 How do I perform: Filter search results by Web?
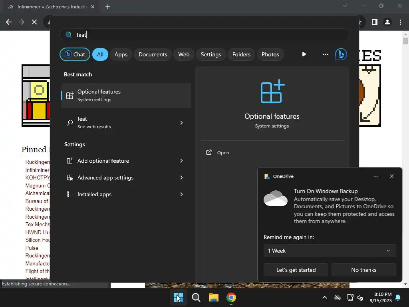pos(184,54)
